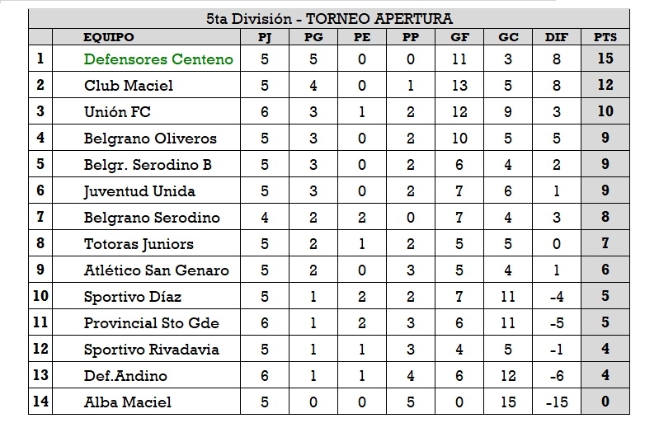Select the Provincial Sto Gde cell
This screenshot has height=423, width=659.
tap(151, 322)
